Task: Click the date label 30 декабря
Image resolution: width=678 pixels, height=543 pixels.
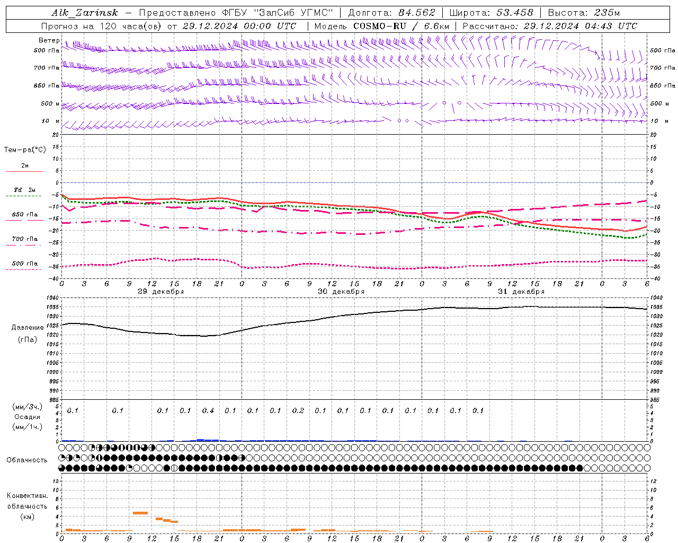Action: [x=341, y=292]
